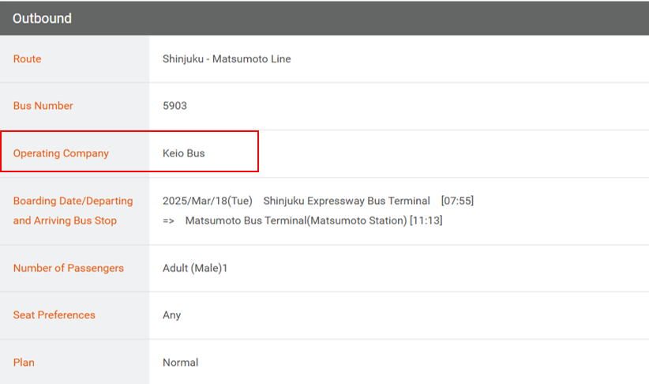649x384 pixels.
Task: Select the Number of Passengers label
Action: (68, 268)
